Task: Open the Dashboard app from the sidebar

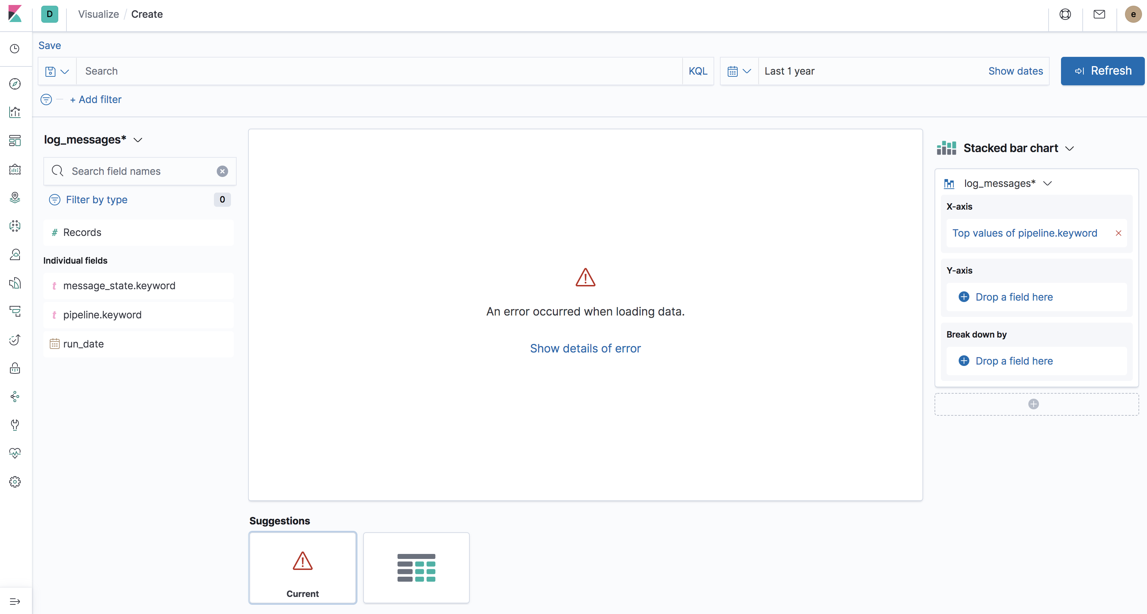Action: 15,140
